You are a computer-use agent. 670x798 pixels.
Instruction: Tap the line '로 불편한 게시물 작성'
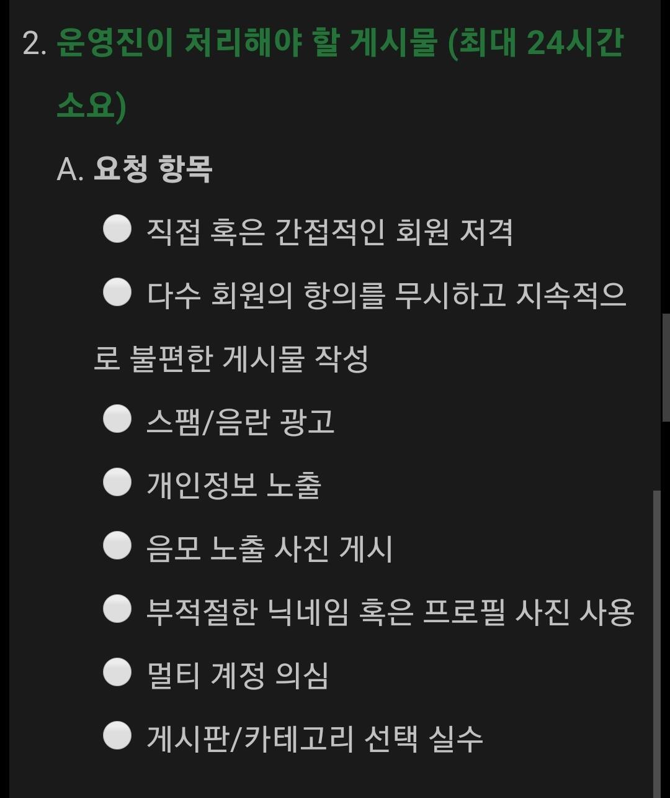pos(231,359)
